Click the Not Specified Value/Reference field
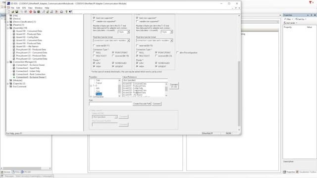The width and height of the screenshot is (317, 178). (x=145, y=80)
